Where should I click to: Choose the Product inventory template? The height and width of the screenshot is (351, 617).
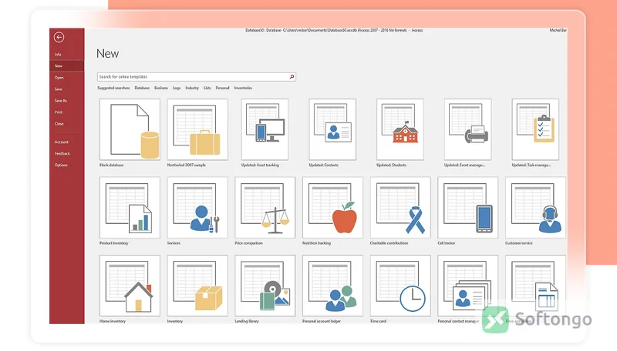pyautogui.click(x=130, y=207)
